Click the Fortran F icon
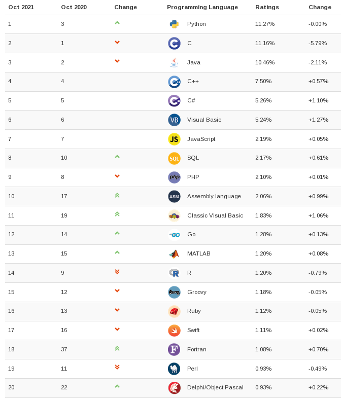Image resolution: width=341 pixels, height=400 pixels. [x=174, y=349]
